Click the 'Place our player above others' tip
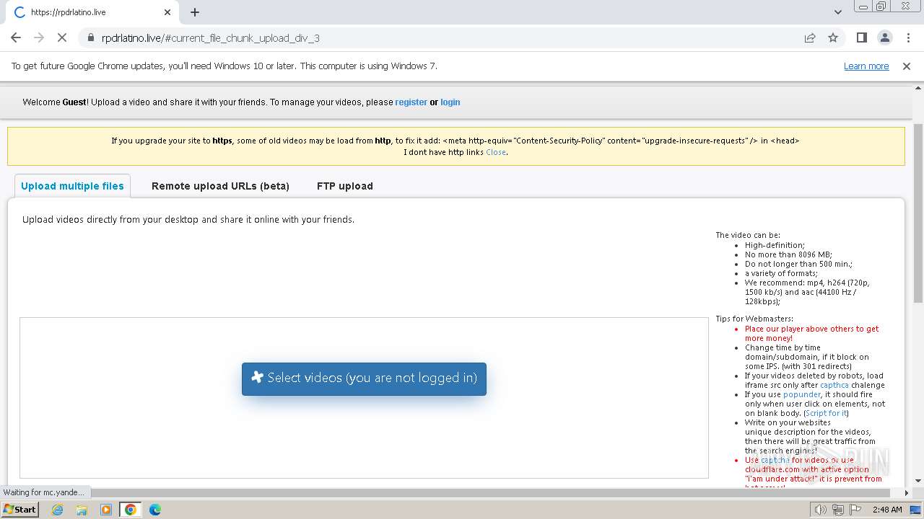Screen dimensions: 924x519 tap(812, 333)
